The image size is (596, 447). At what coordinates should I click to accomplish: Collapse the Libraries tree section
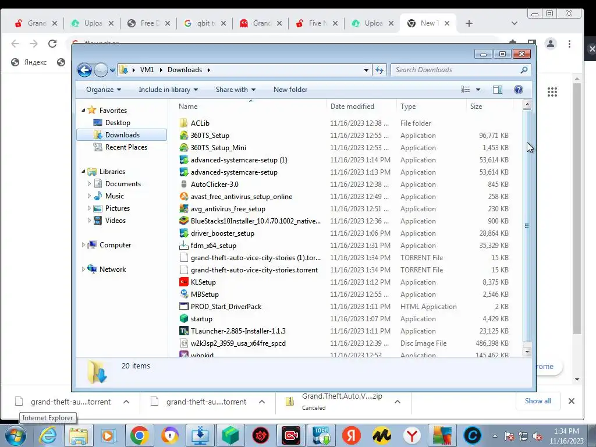pos(83,172)
